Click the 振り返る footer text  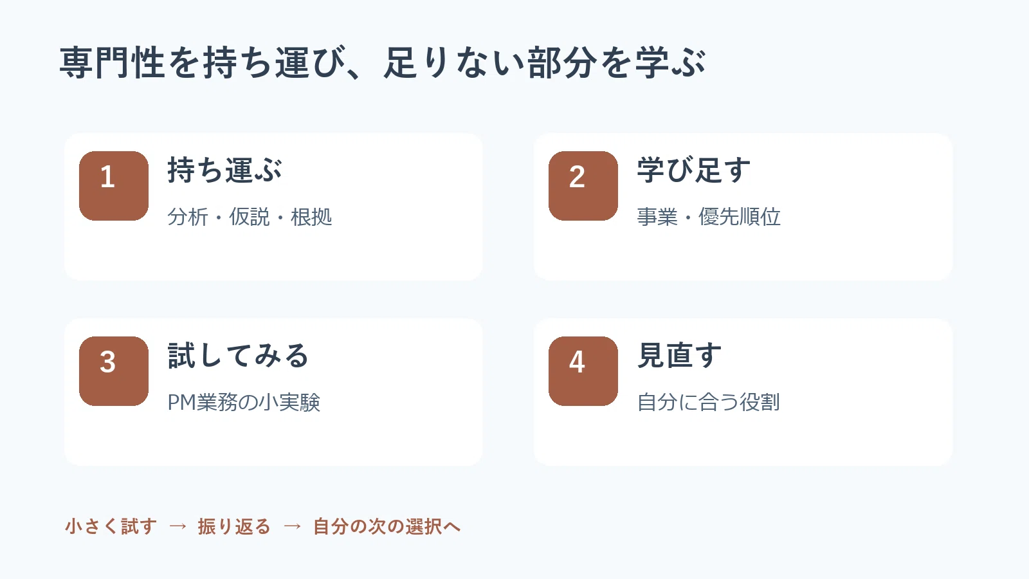(x=234, y=526)
